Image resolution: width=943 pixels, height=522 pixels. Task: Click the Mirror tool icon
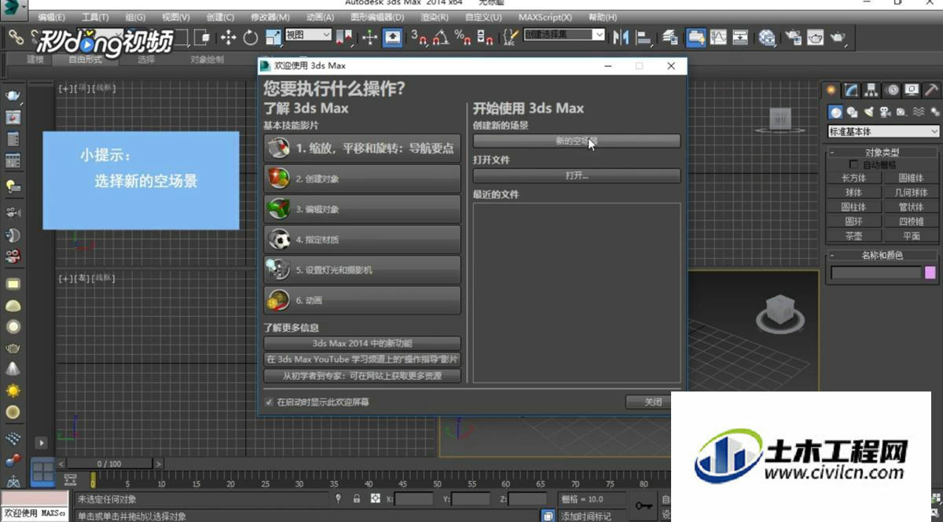622,37
